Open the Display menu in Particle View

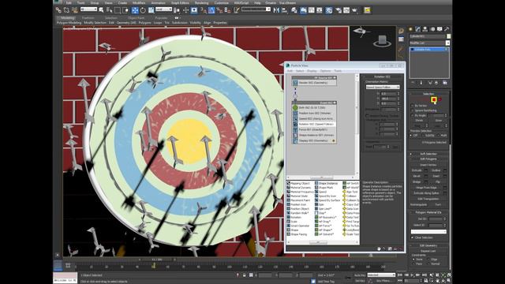pyautogui.click(x=312, y=71)
